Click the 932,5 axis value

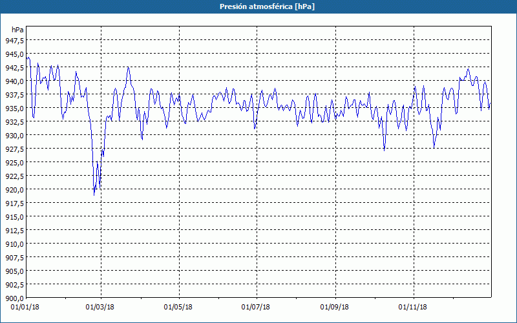14,122
